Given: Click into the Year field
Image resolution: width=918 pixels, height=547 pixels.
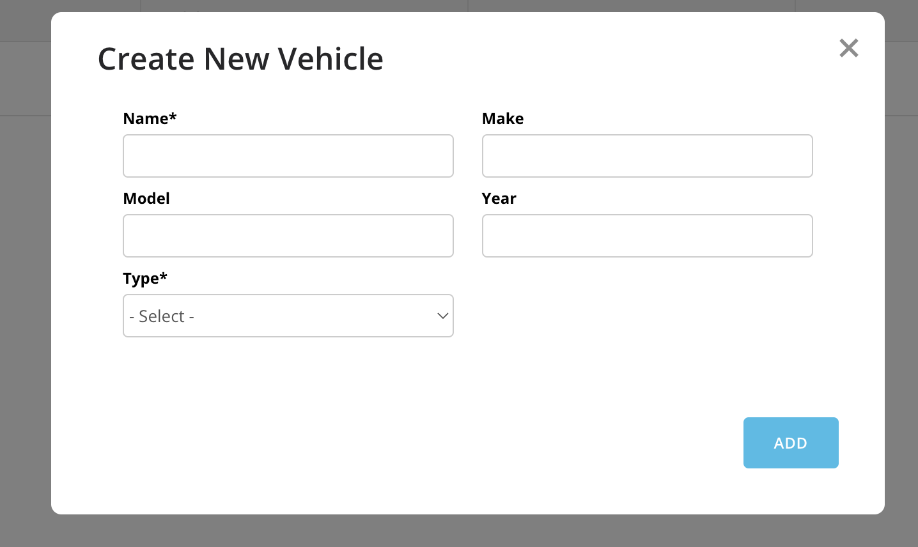Looking at the screenshot, I should pos(648,236).
